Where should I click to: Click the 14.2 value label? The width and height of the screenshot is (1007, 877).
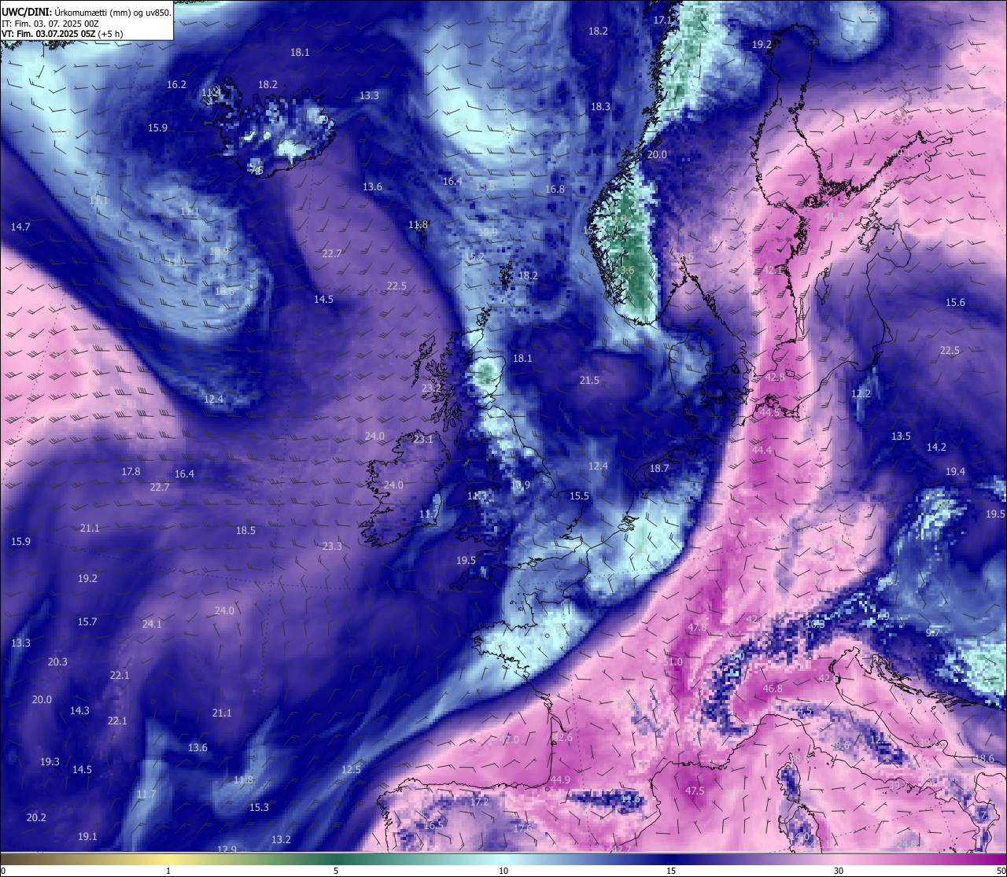tap(936, 447)
